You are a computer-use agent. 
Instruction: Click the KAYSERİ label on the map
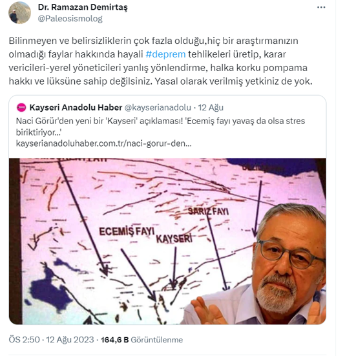(x=174, y=239)
